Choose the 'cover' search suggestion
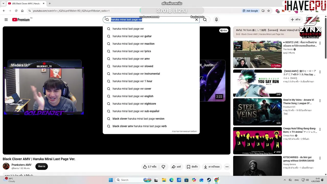The image size is (327, 184). [x=151, y=89]
